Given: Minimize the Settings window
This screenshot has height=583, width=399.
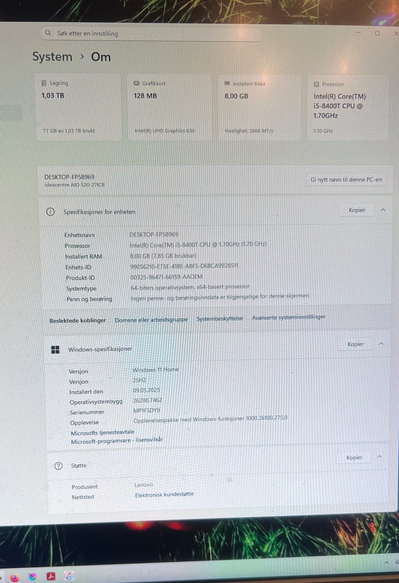Looking at the screenshot, I should click(x=358, y=32).
